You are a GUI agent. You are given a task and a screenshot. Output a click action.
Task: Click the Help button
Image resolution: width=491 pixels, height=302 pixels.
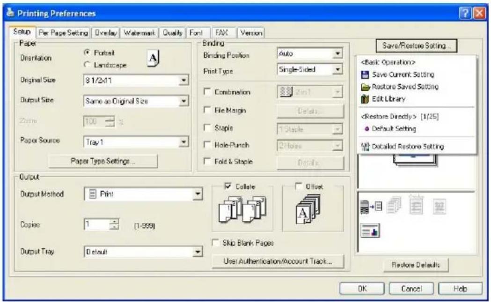pyautogui.click(x=460, y=288)
